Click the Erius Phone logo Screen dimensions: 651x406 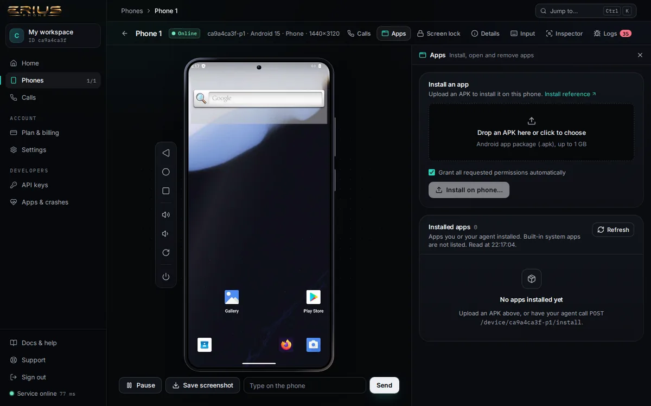point(34,11)
